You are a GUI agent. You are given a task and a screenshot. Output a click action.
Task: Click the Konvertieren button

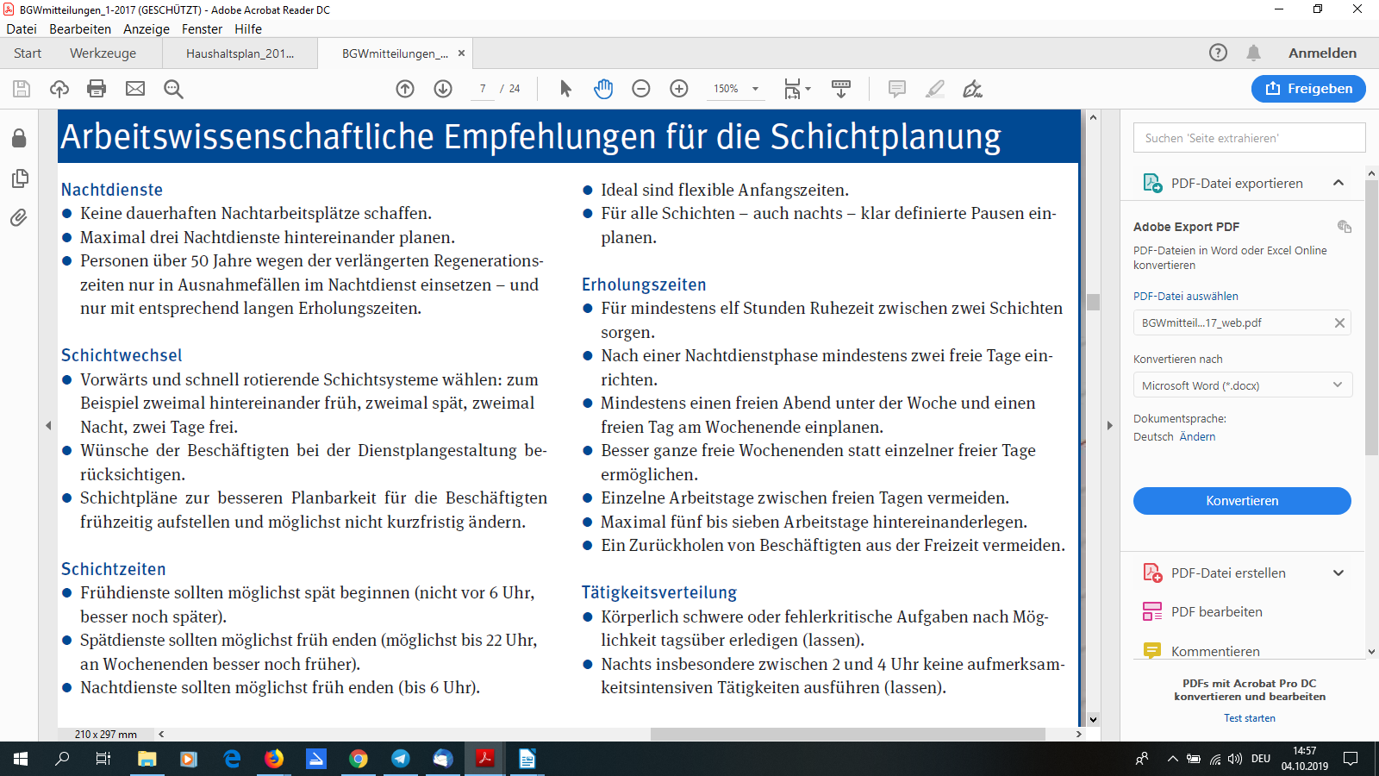[1241, 501]
